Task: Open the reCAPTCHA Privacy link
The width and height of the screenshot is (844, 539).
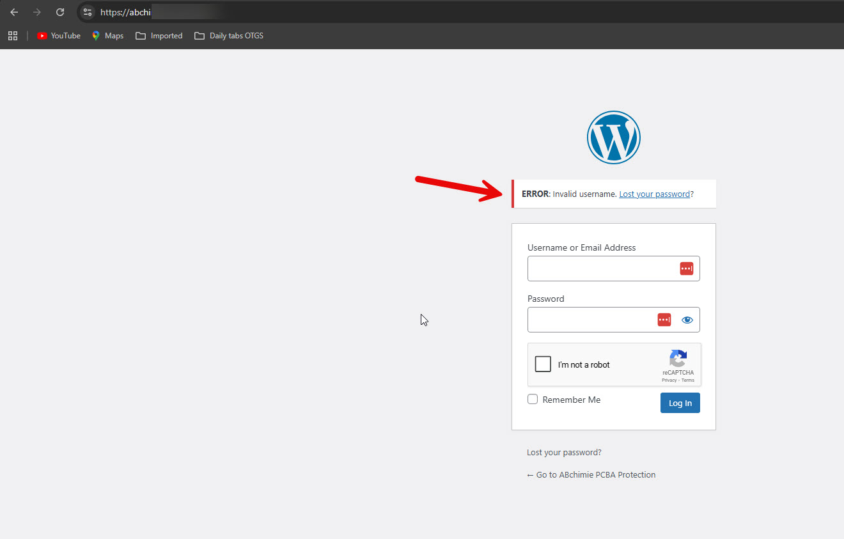Action: point(669,380)
